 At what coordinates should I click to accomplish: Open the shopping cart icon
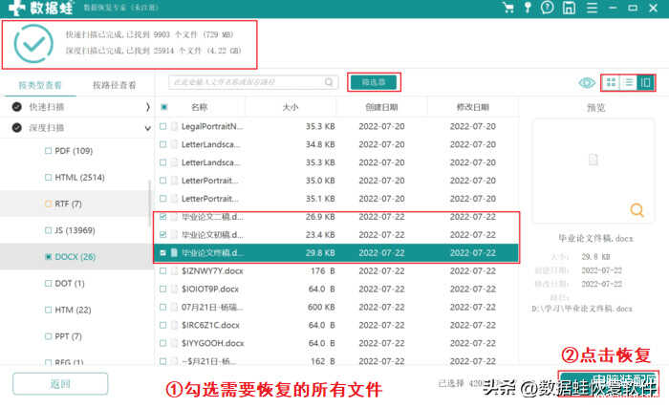(508, 8)
